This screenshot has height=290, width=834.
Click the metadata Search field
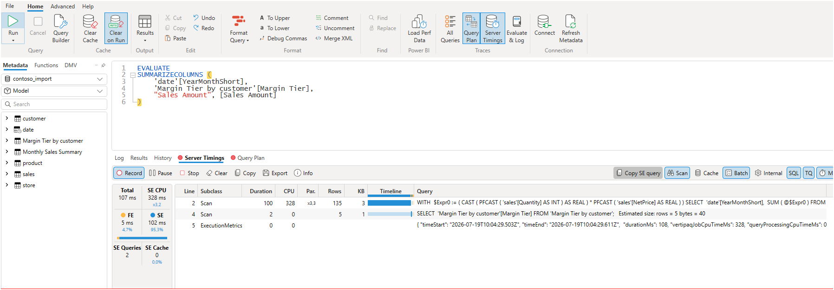[x=54, y=104]
